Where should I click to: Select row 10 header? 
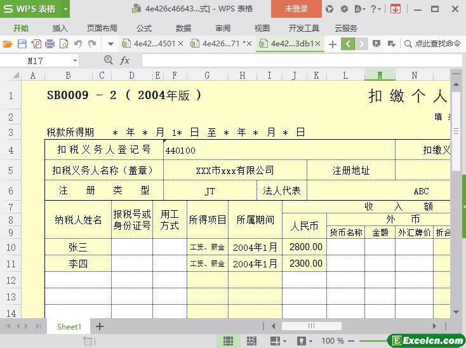coord(11,247)
